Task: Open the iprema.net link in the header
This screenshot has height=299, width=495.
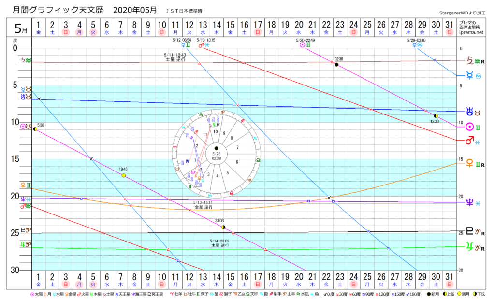Action: point(472,33)
